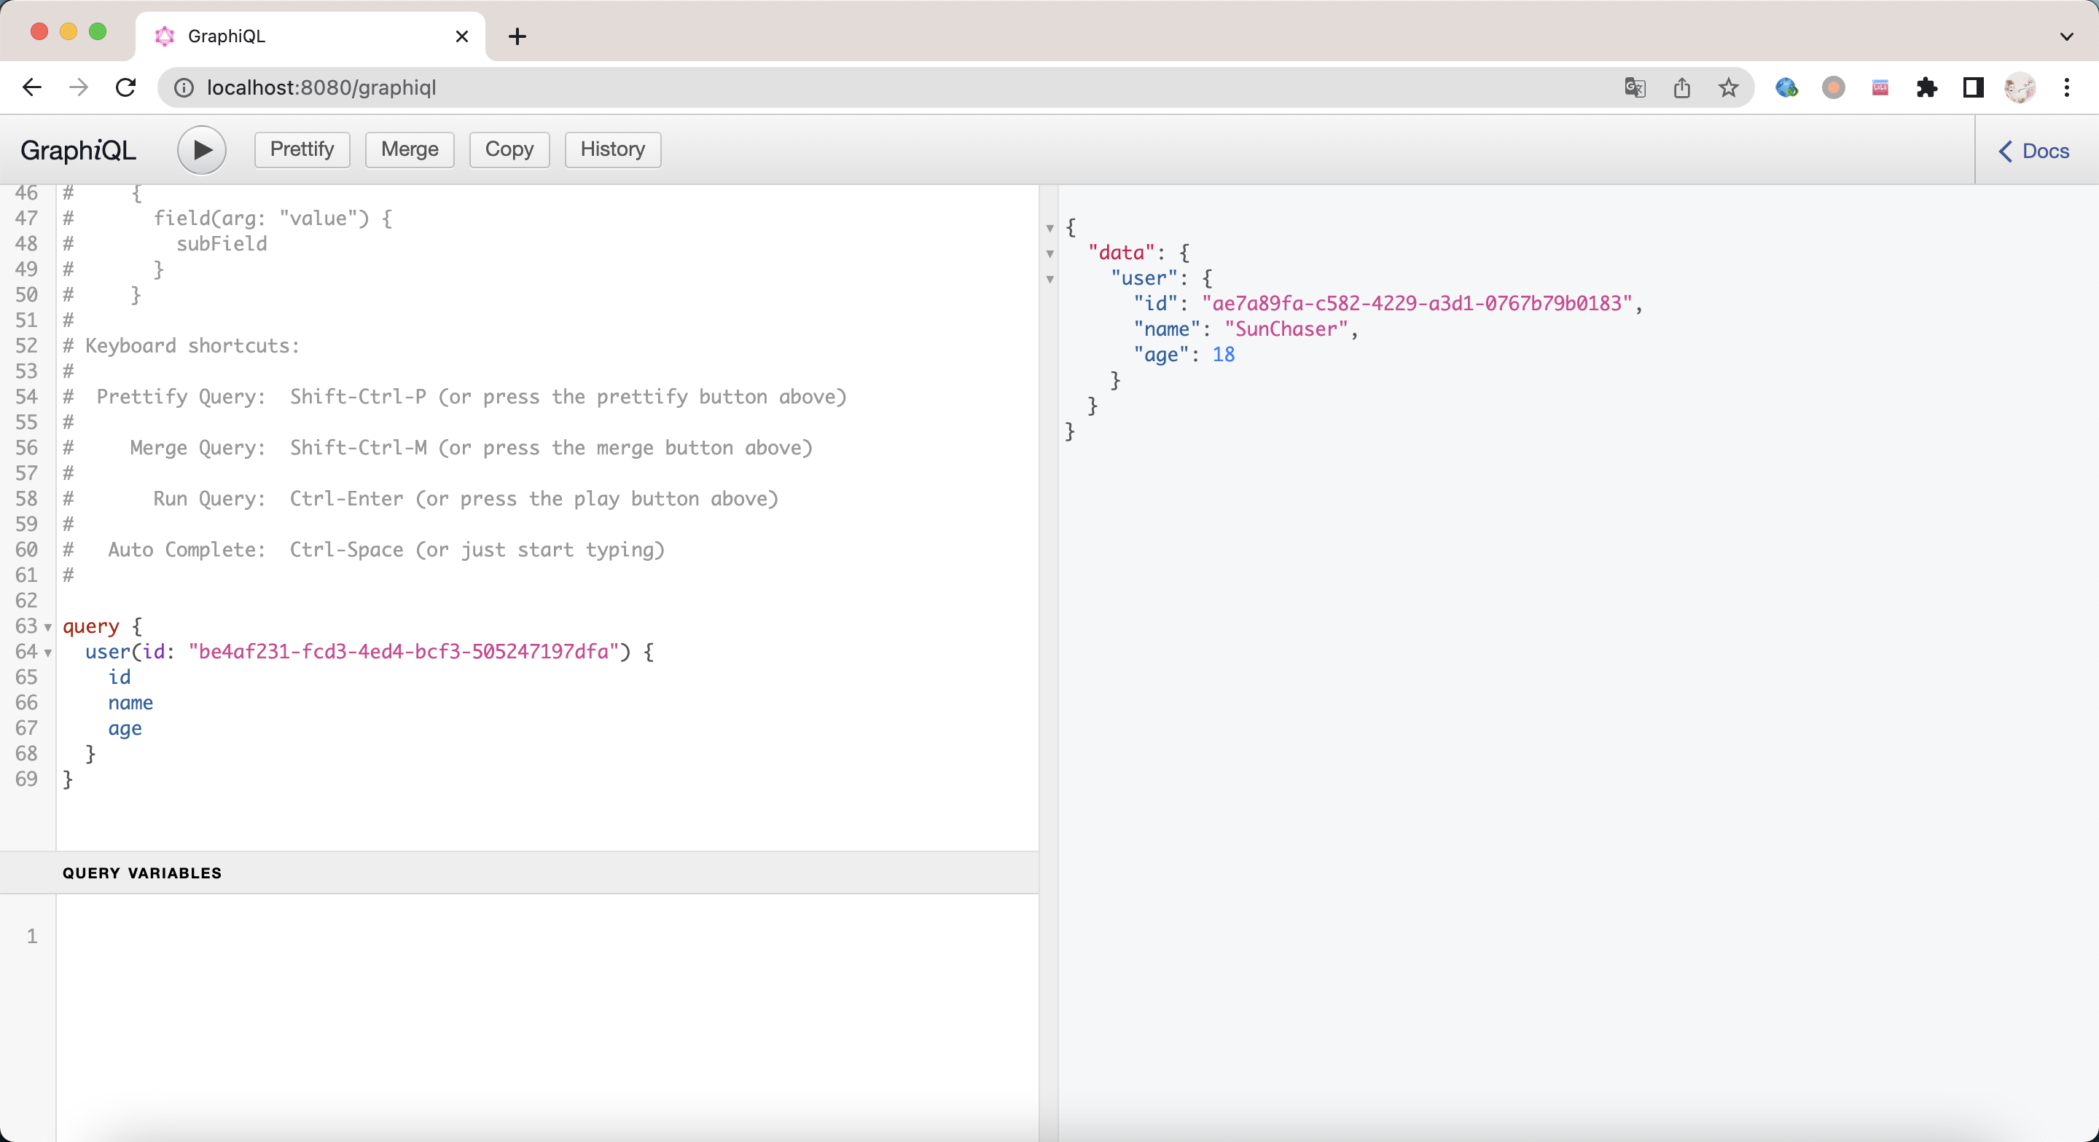Image resolution: width=2099 pixels, height=1142 pixels.
Task: Click the Prettify query button
Action: (x=300, y=149)
